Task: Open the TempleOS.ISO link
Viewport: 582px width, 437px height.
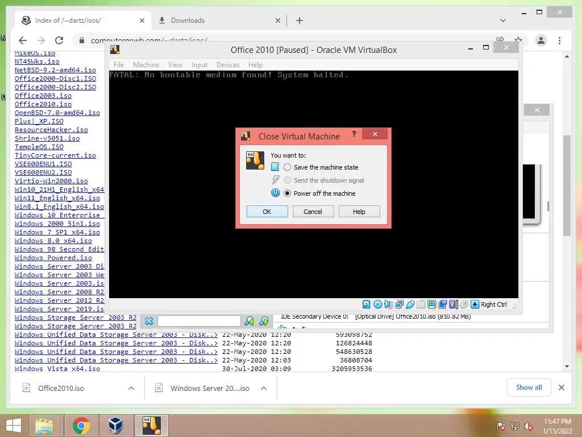Action: click(x=39, y=147)
